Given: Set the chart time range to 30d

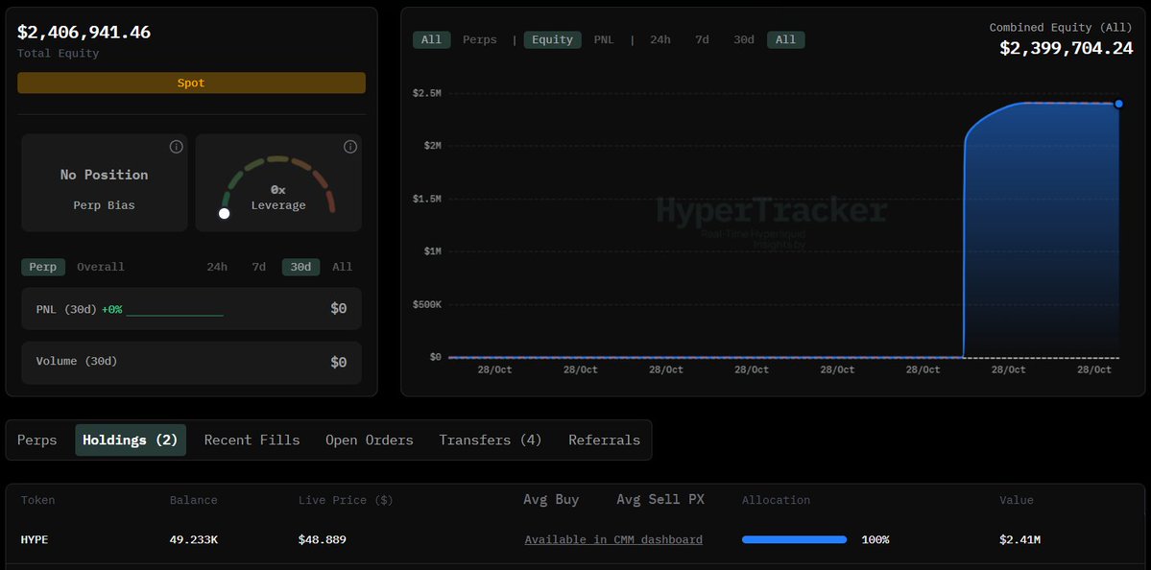Looking at the screenshot, I should point(744,39).
